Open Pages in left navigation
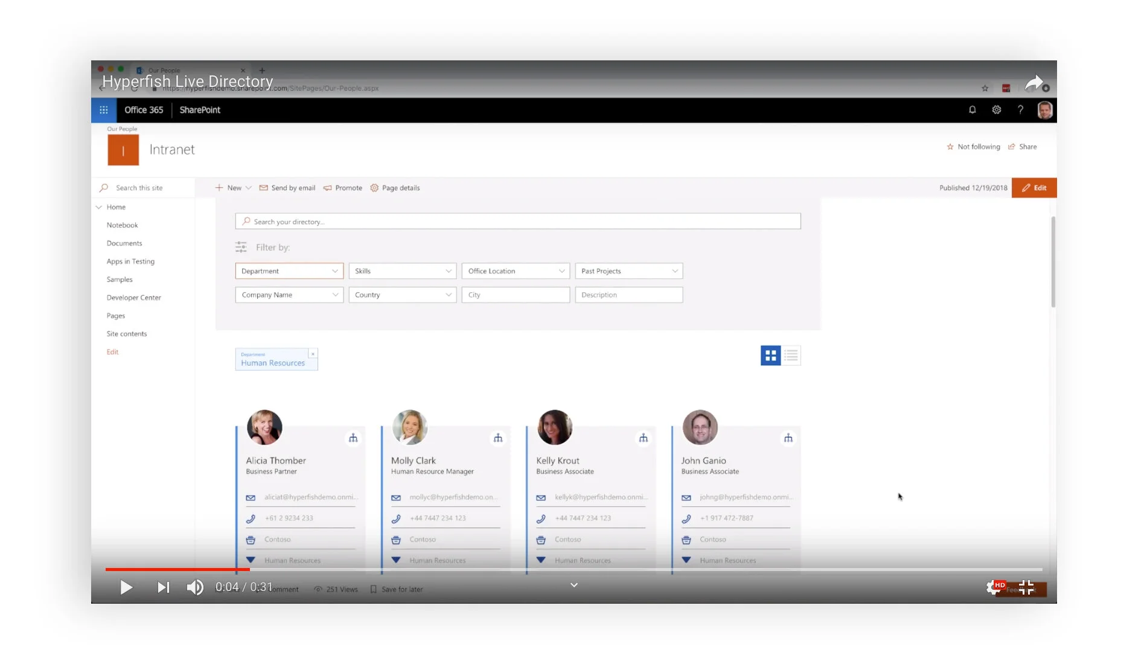 click(116, 316)
